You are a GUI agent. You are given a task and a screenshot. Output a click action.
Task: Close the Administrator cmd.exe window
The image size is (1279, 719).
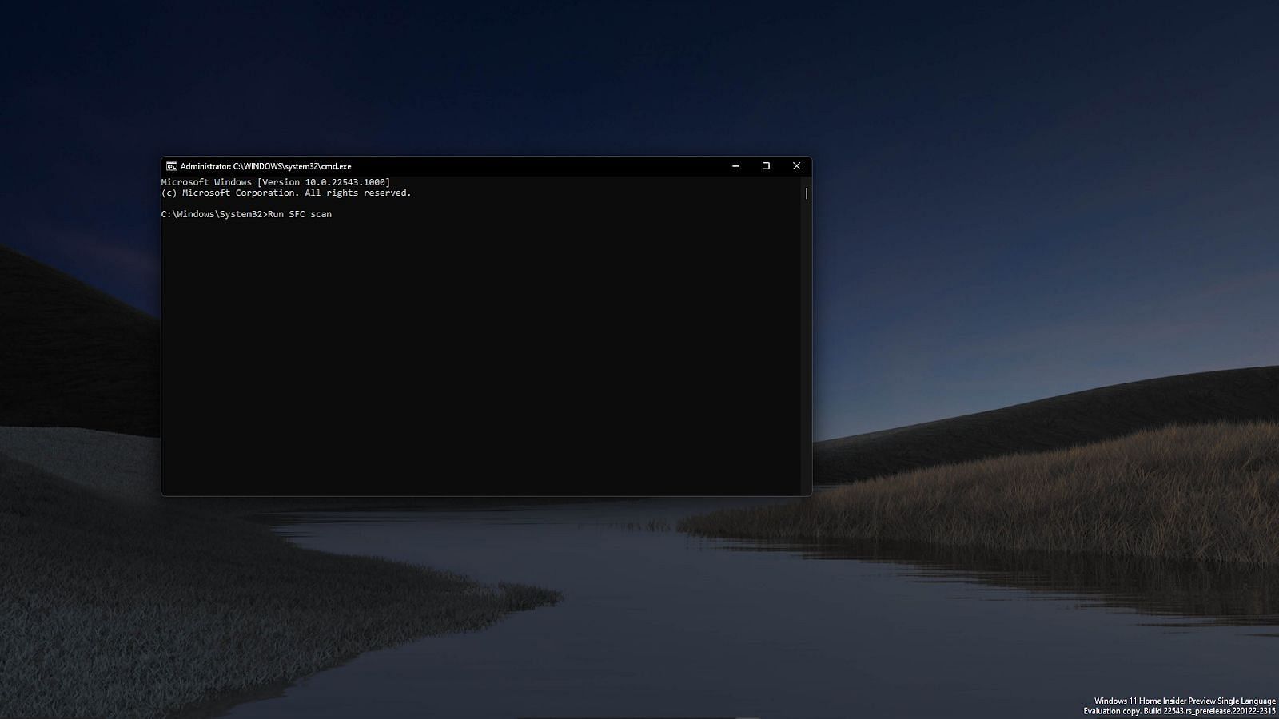pos(796,166)
